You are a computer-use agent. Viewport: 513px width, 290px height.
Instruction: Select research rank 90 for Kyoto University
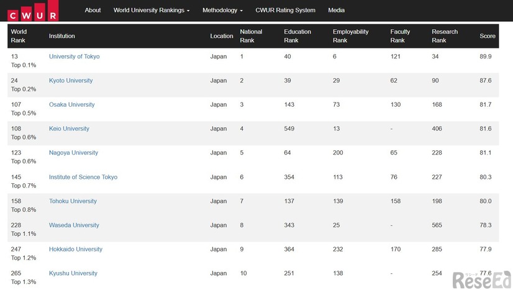(435, 81)
